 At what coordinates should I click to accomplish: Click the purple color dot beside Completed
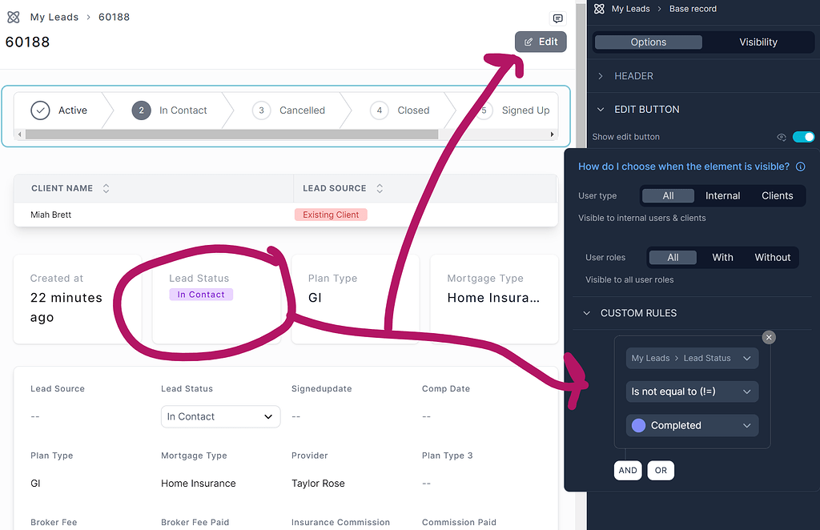click(x=637, y=425)
